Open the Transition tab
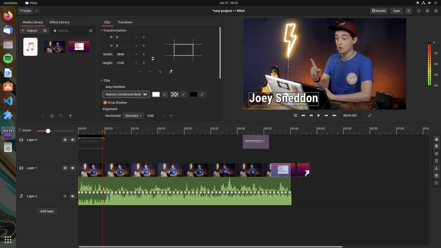 click(125, 22)
